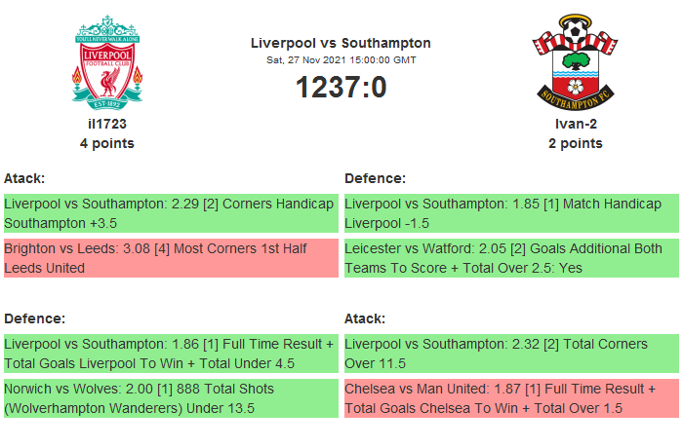The image size is (683, 448).
Task: Select the Norwich vs Wolves Total Shots bet
Action: tap(170, 398)
